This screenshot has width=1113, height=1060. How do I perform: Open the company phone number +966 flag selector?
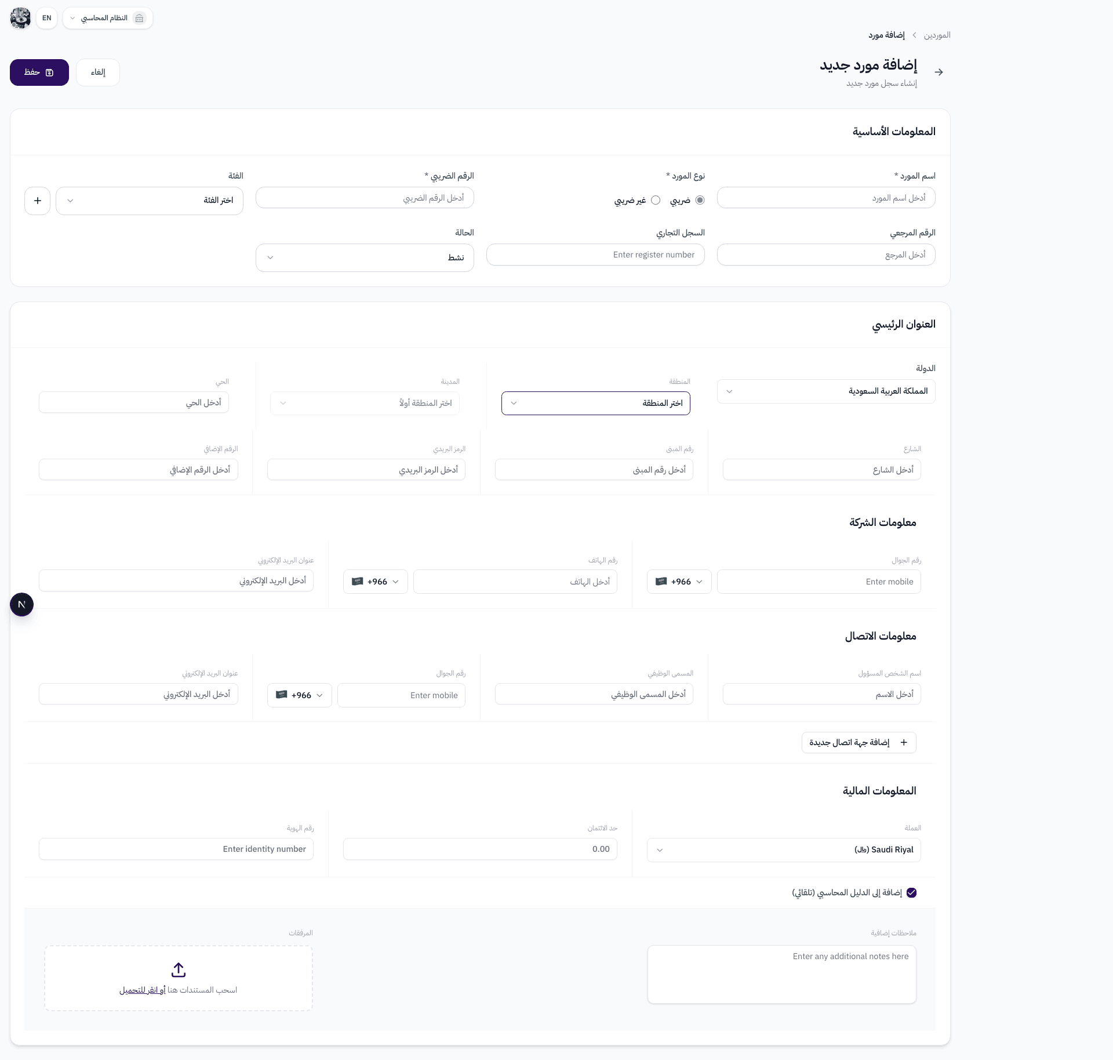(376, 582)
